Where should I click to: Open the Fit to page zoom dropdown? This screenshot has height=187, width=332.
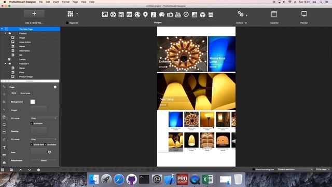pos(323,169)
